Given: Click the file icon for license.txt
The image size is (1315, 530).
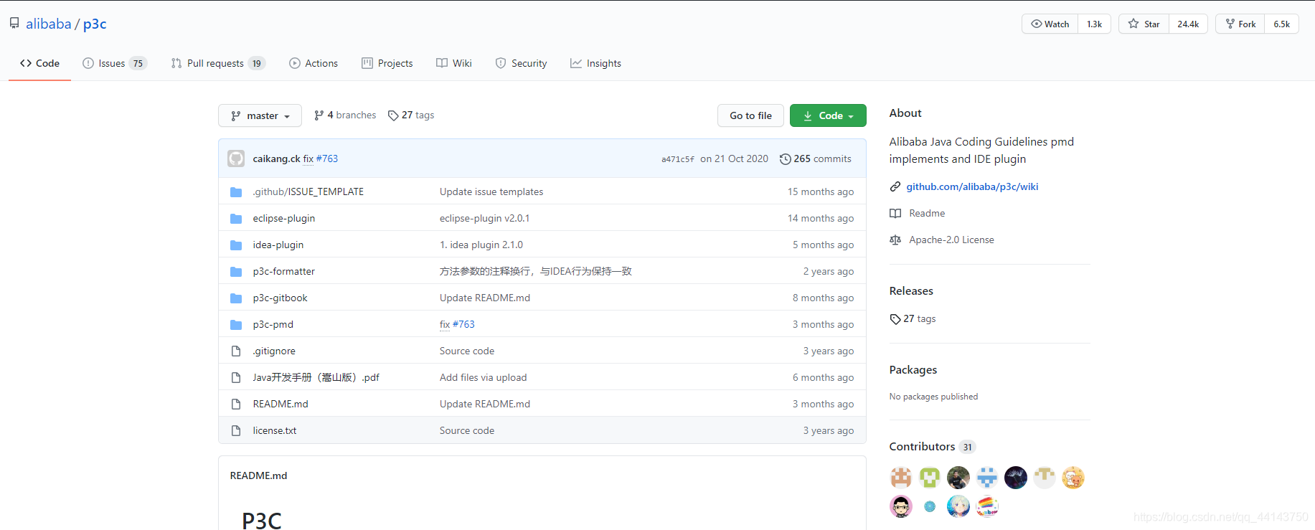Looking at the screenshot, I should click(236, 430).
